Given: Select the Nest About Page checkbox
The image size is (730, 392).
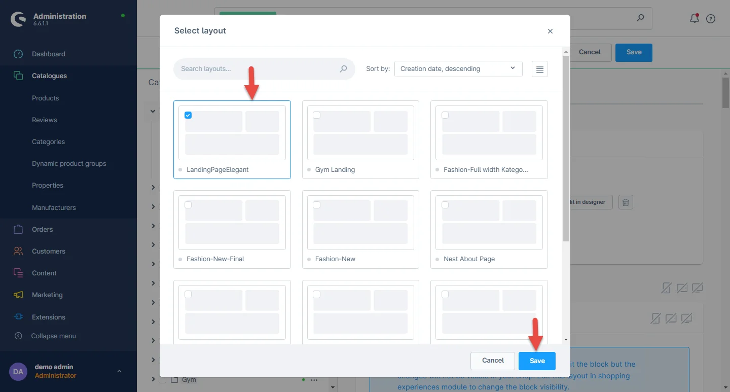Looking at the screenshot, I should tap(445, 205).
